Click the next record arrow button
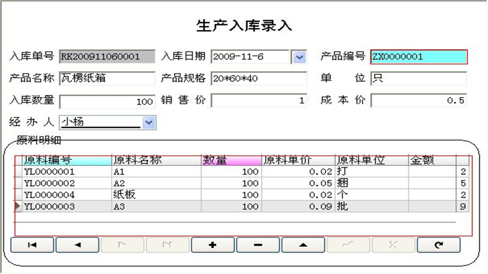This screenshot has width=488, height=274. coord(122,245)
